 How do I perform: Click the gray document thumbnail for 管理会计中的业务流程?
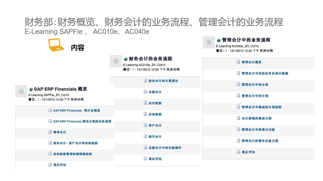coord(209,42)
